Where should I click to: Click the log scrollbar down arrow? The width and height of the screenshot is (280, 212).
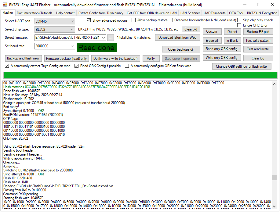click(274, 206)
